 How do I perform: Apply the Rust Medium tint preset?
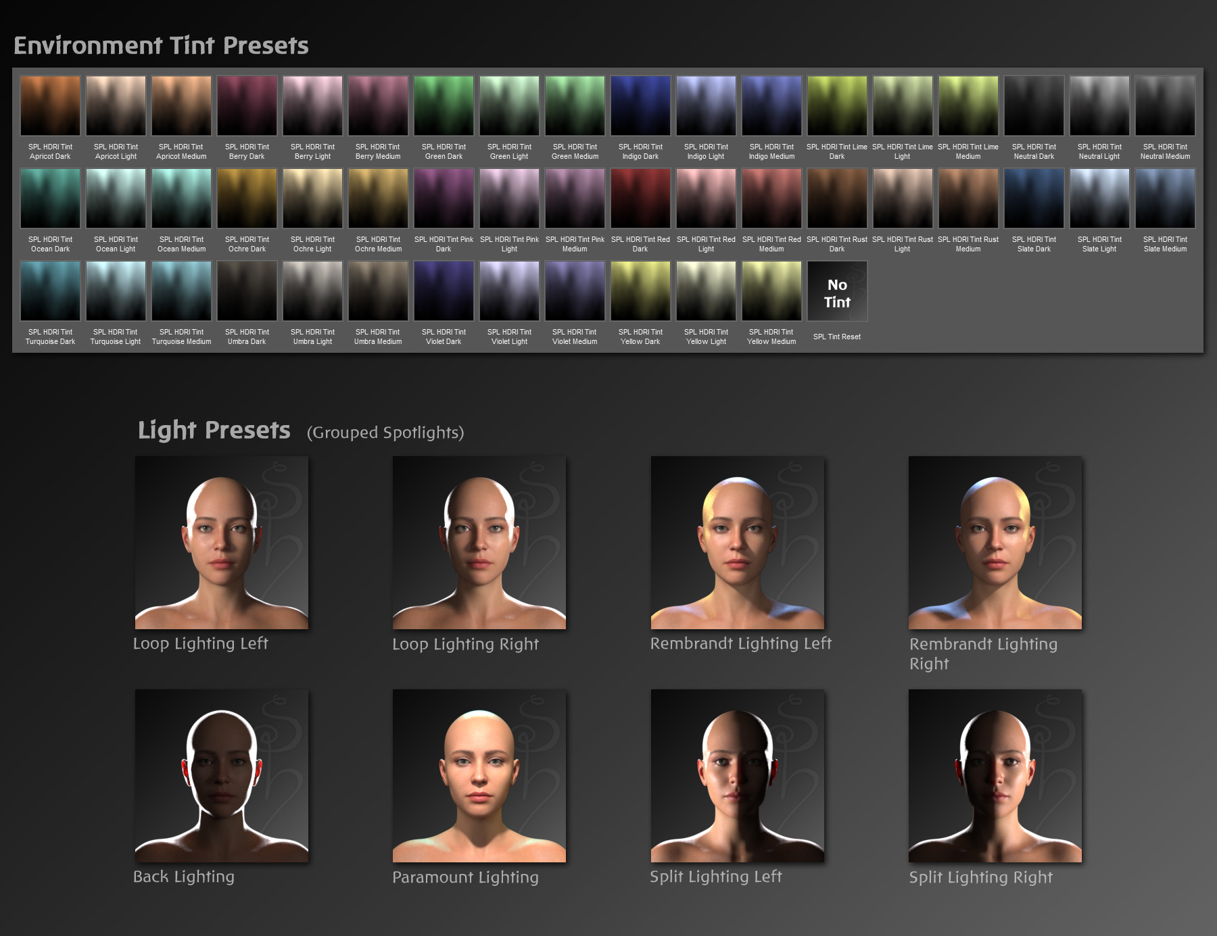click(968, 197)
